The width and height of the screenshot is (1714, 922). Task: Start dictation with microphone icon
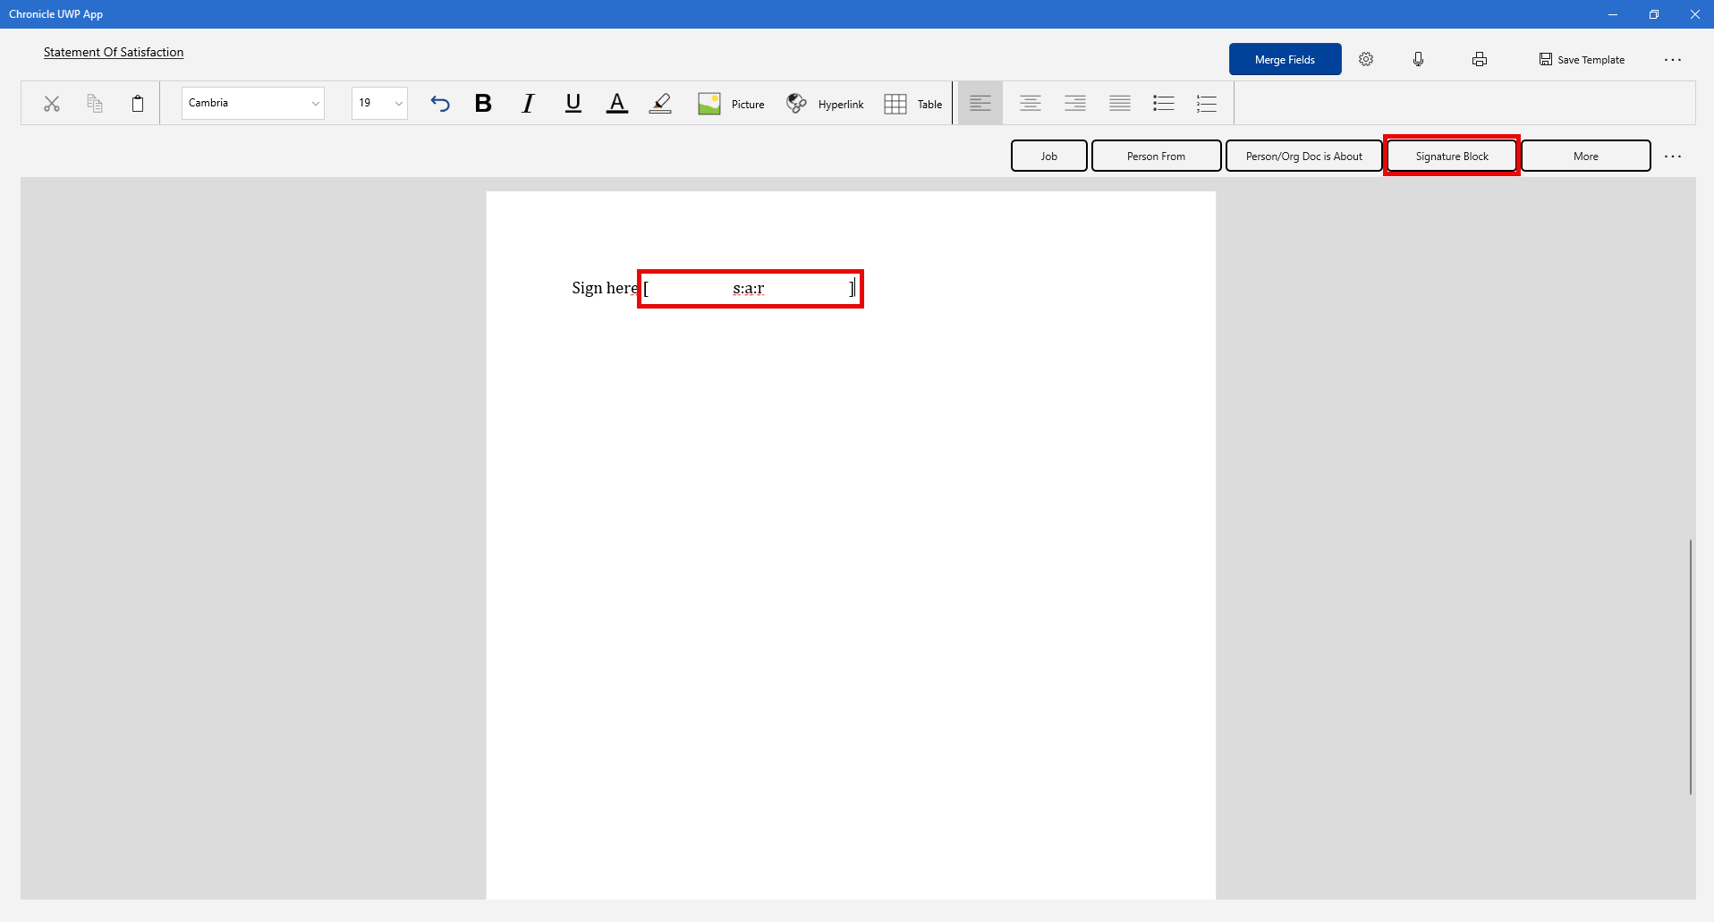(x=1418, y=59)
